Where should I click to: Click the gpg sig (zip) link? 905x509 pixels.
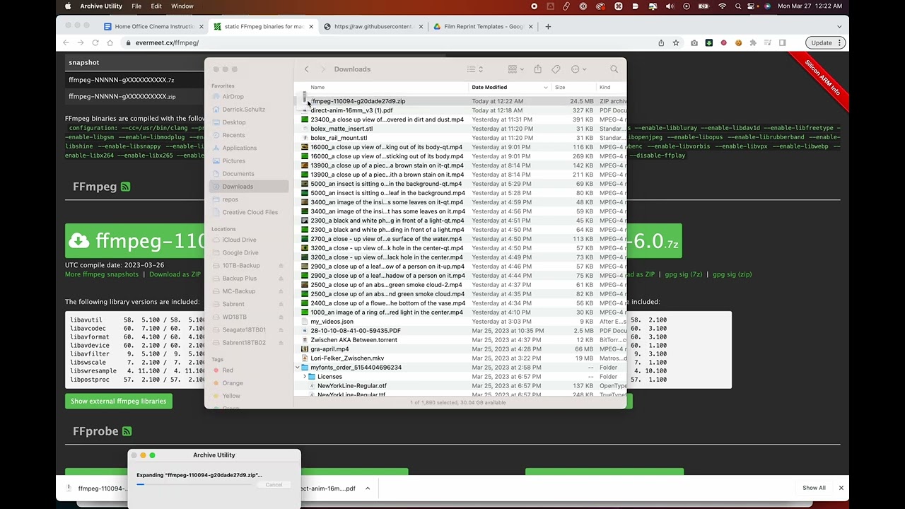click(732, 274)
